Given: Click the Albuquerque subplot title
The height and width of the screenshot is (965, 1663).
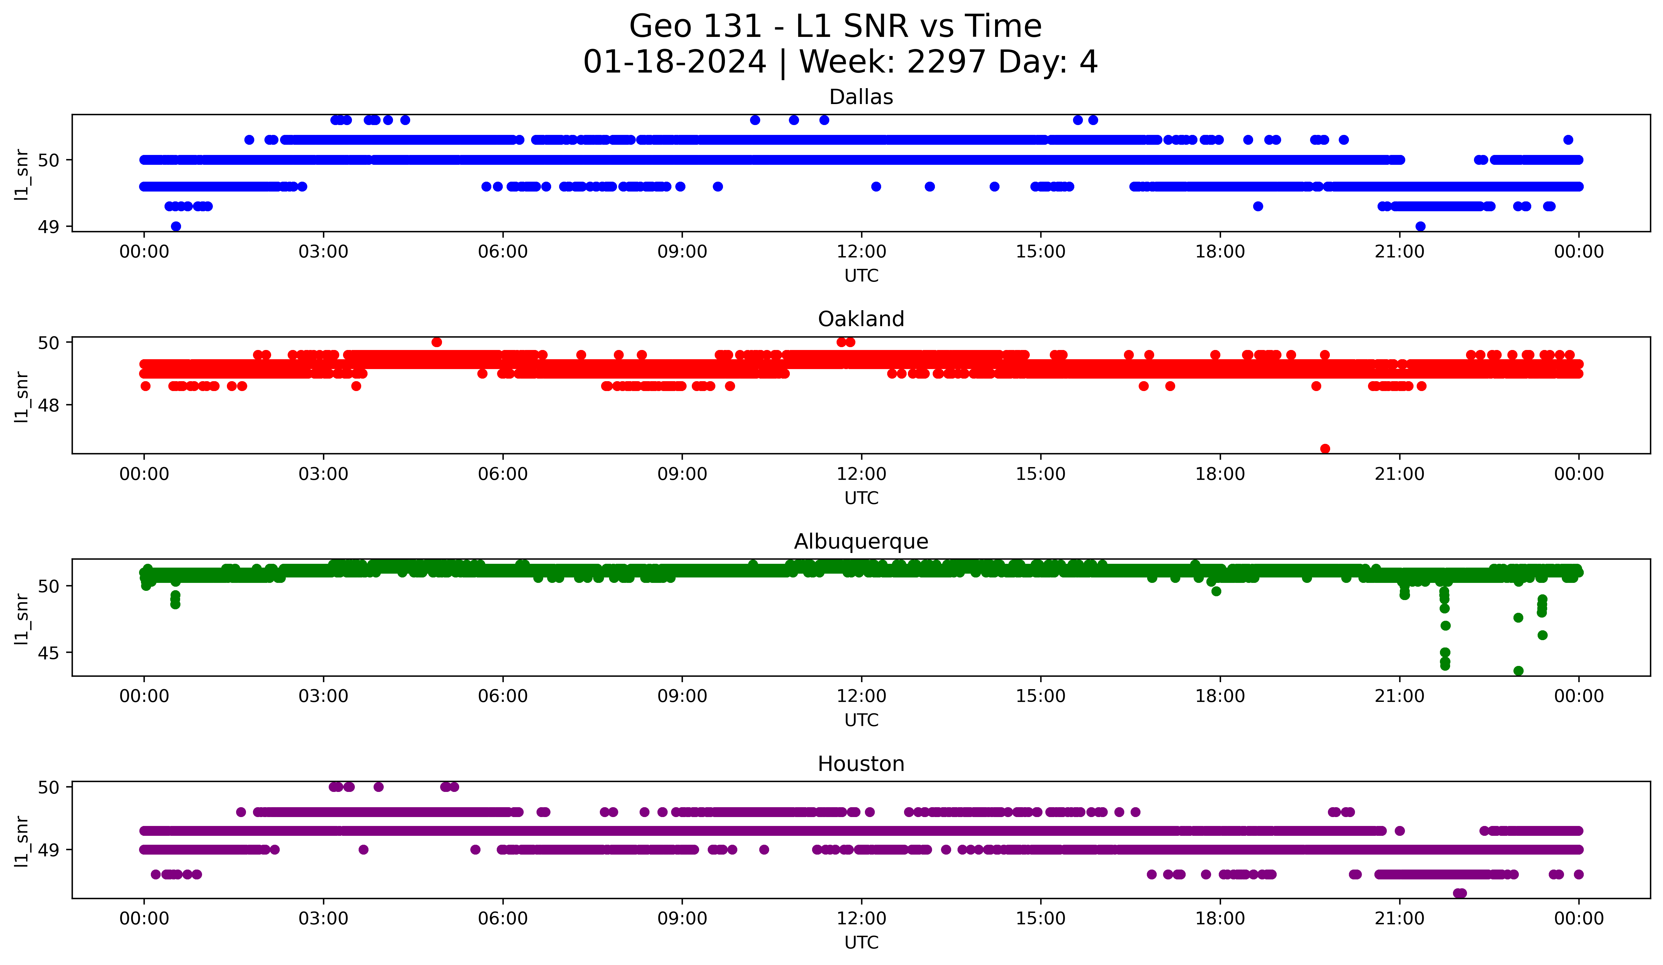Looking at the screenshot, I should point(860,542).
